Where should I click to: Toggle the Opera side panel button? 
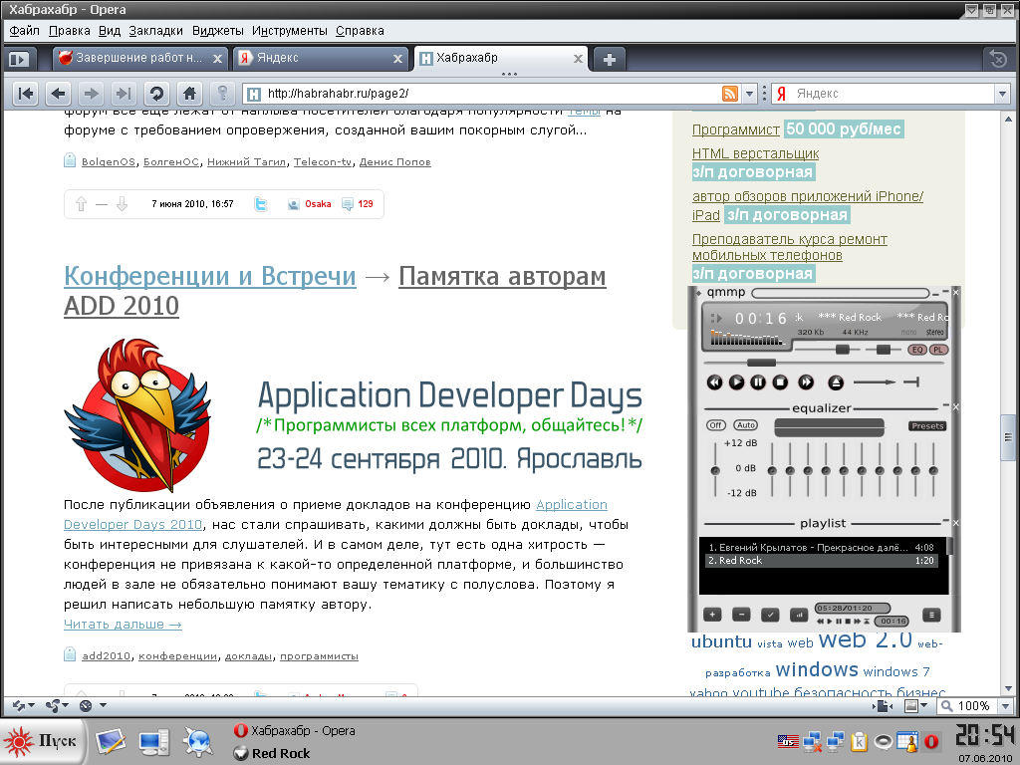(19, 59)
